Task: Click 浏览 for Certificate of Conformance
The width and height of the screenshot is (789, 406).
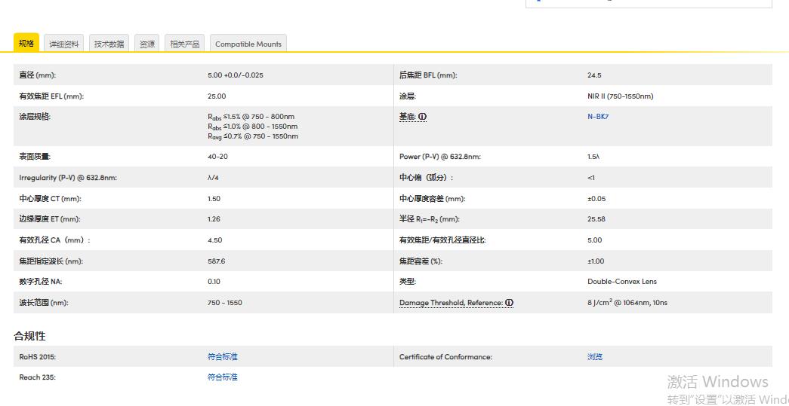Action: point(594,357)
